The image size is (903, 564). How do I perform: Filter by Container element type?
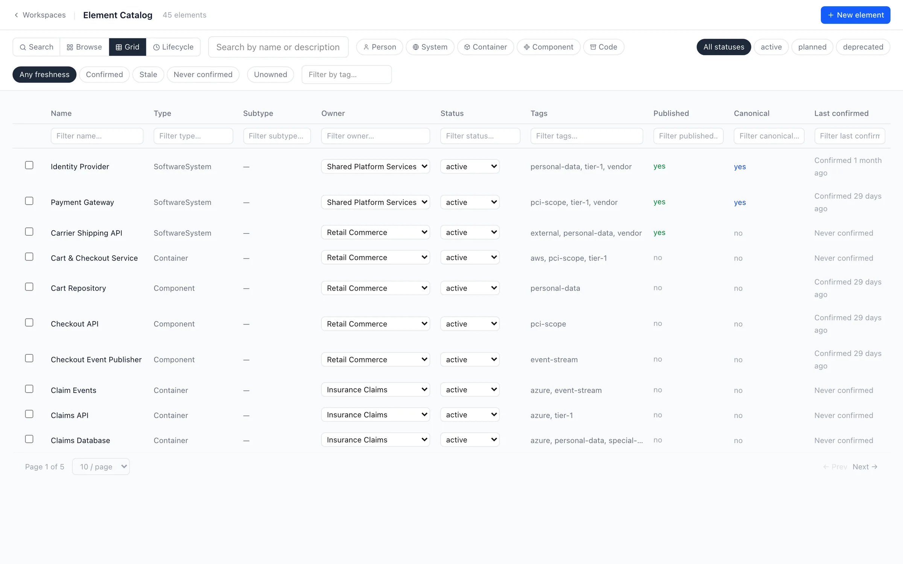pos(485,47)
